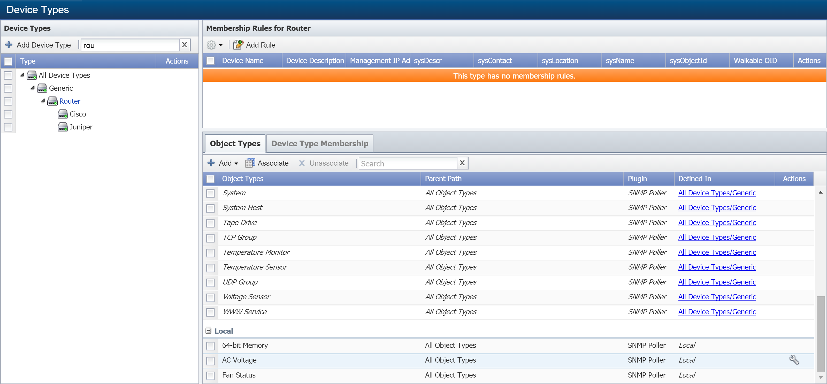Click the Unassociate X icon
827x384 pixels.
click(302, 163)
